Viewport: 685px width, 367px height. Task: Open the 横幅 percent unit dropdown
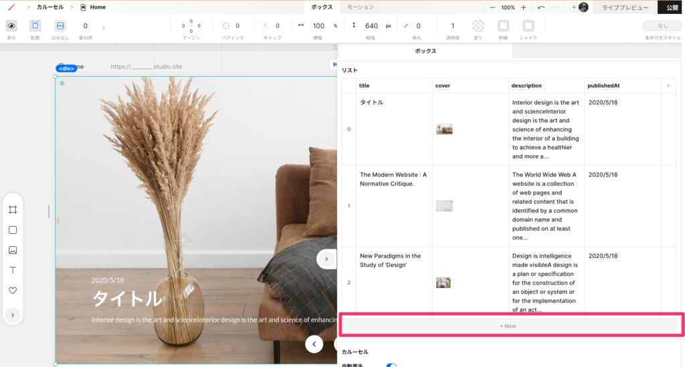pos(336,26)
